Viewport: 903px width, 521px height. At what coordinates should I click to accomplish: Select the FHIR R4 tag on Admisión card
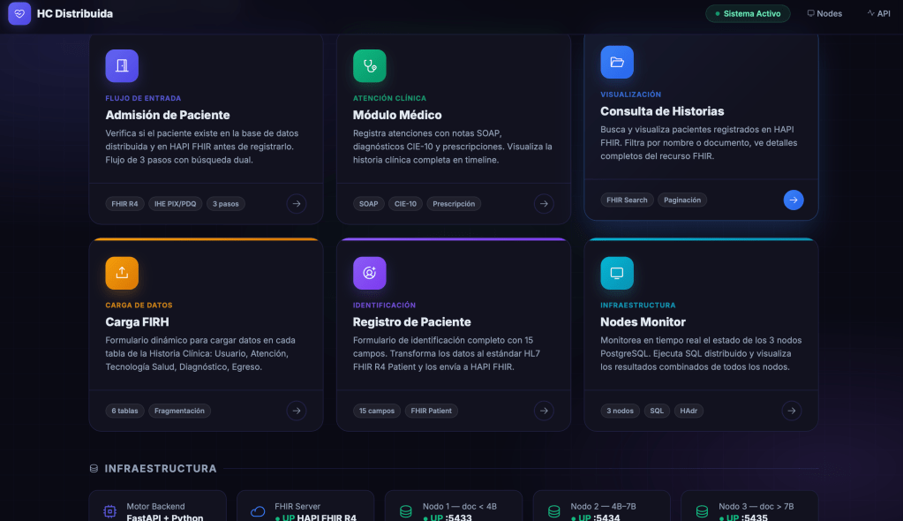pos(124,204)
